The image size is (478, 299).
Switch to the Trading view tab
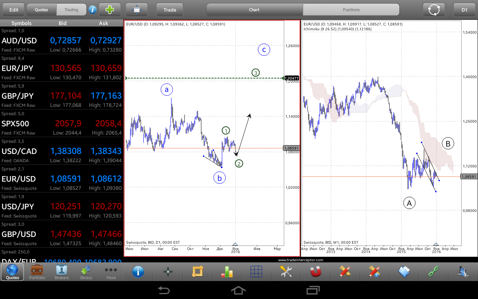[71, 10]
